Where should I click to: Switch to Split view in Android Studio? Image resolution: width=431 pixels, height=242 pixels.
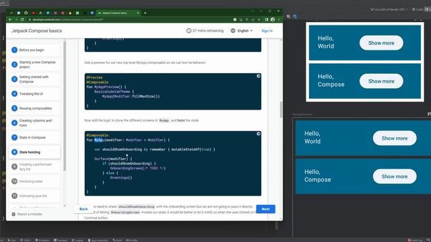point(428,9)
